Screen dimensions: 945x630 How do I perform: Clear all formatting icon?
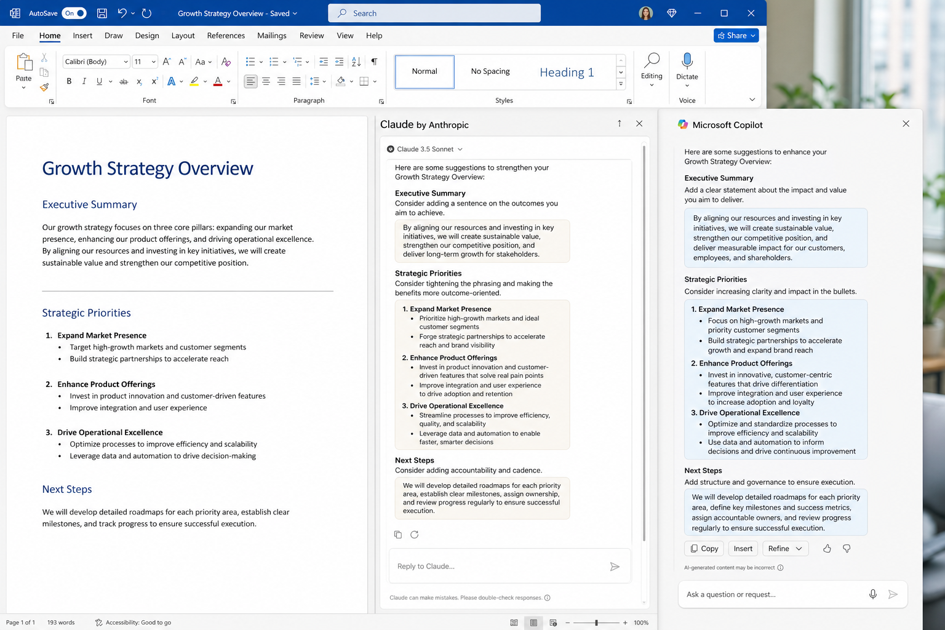pyautogui.click(x=226, y=62)
